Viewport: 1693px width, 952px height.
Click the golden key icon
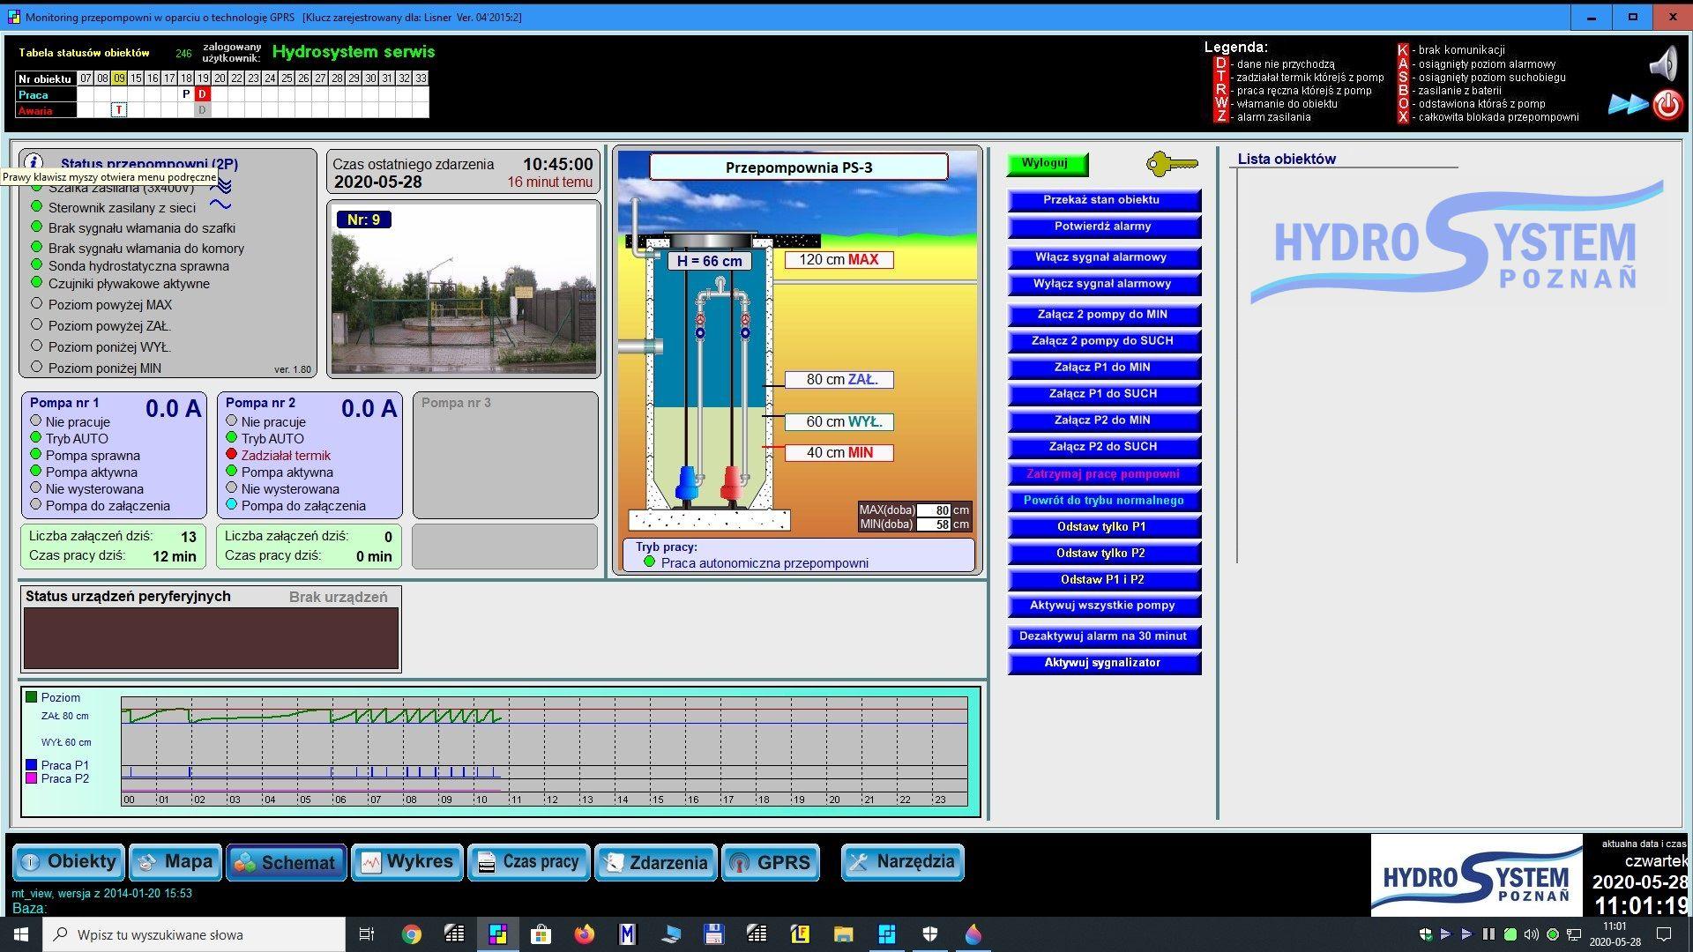coord(1172,164)
